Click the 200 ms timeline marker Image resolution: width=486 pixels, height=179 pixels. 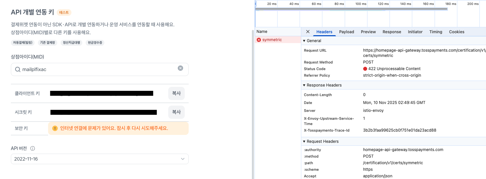point(473,4)
